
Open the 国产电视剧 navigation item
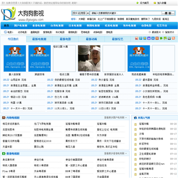(x=21, y=26)
